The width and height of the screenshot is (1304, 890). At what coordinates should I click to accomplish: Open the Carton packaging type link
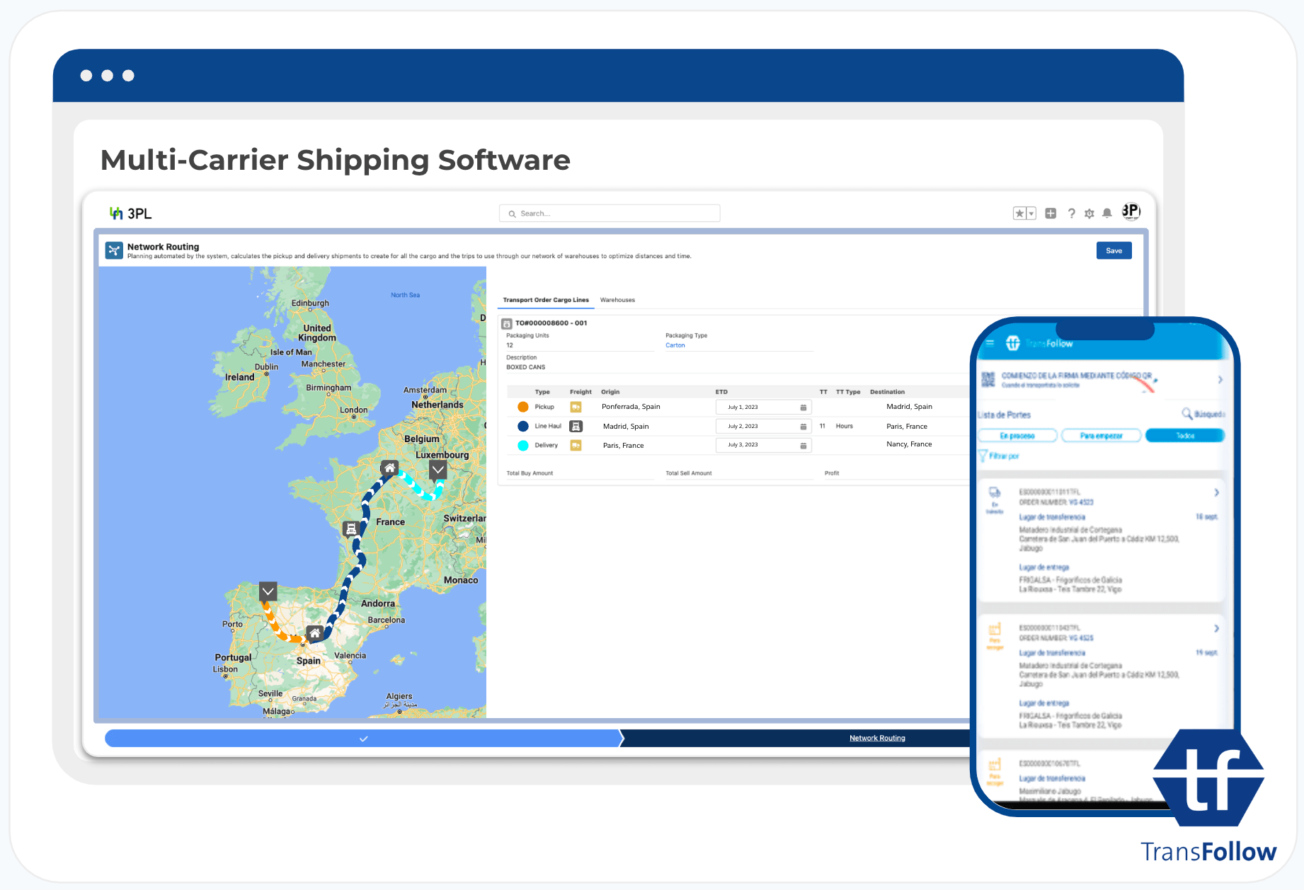coord(675,345)
